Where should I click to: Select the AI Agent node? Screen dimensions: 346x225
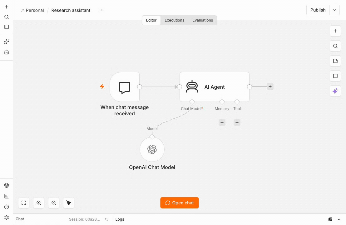(x=215, y=87)
